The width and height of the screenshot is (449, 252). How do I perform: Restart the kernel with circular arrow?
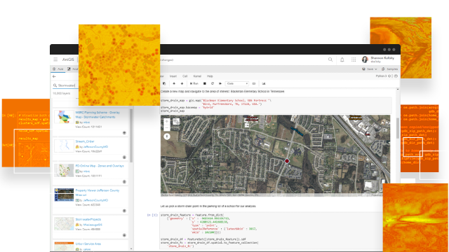point(213,84)
